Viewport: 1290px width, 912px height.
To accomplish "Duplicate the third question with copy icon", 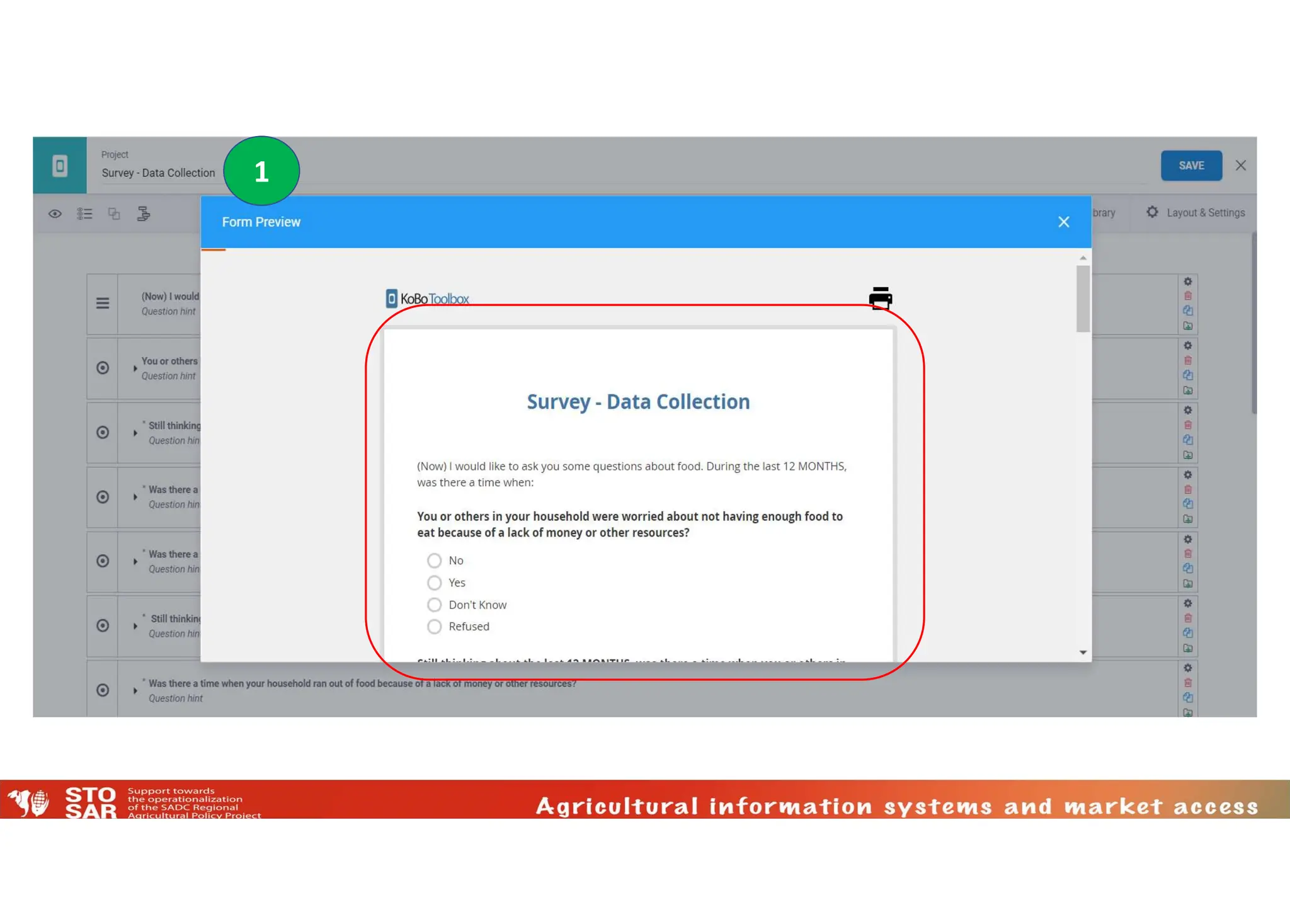I will [x=1187, y=440].
